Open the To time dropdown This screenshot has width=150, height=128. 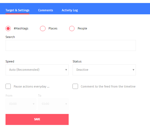53,104
